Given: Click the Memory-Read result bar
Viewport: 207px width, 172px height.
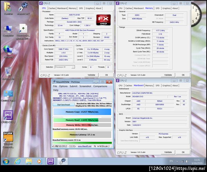Looking at the screenshot, I should [x=82, y=120].
